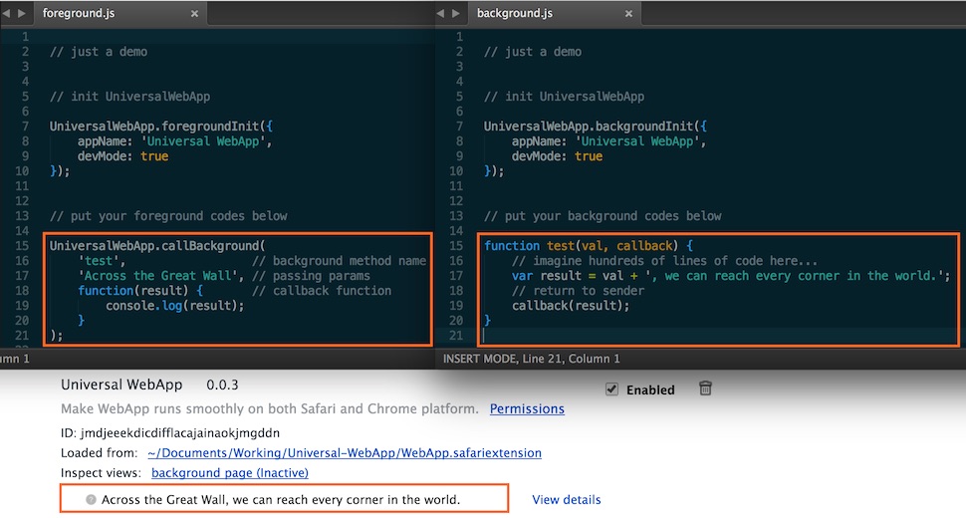The image size is (966, 518).
Task: Click UniversalWebApp.backgroundInit({ in background.js
Action: (x=596, y=127)
